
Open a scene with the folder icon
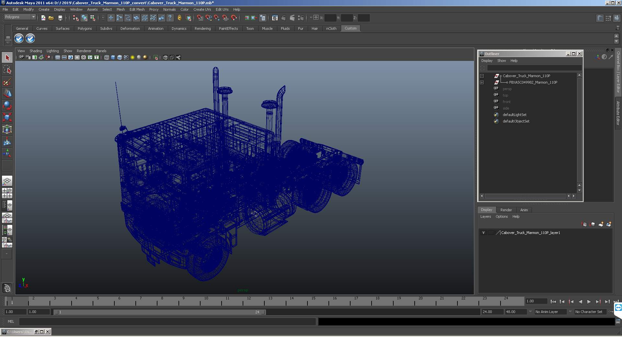(51, 18)
